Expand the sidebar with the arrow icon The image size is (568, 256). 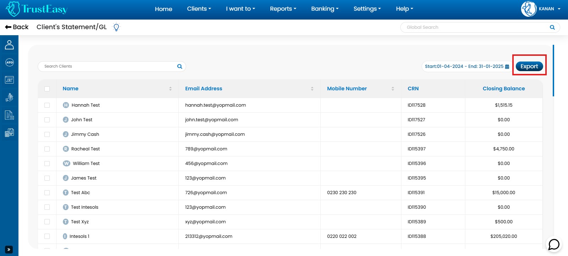(x=9, y=250)
